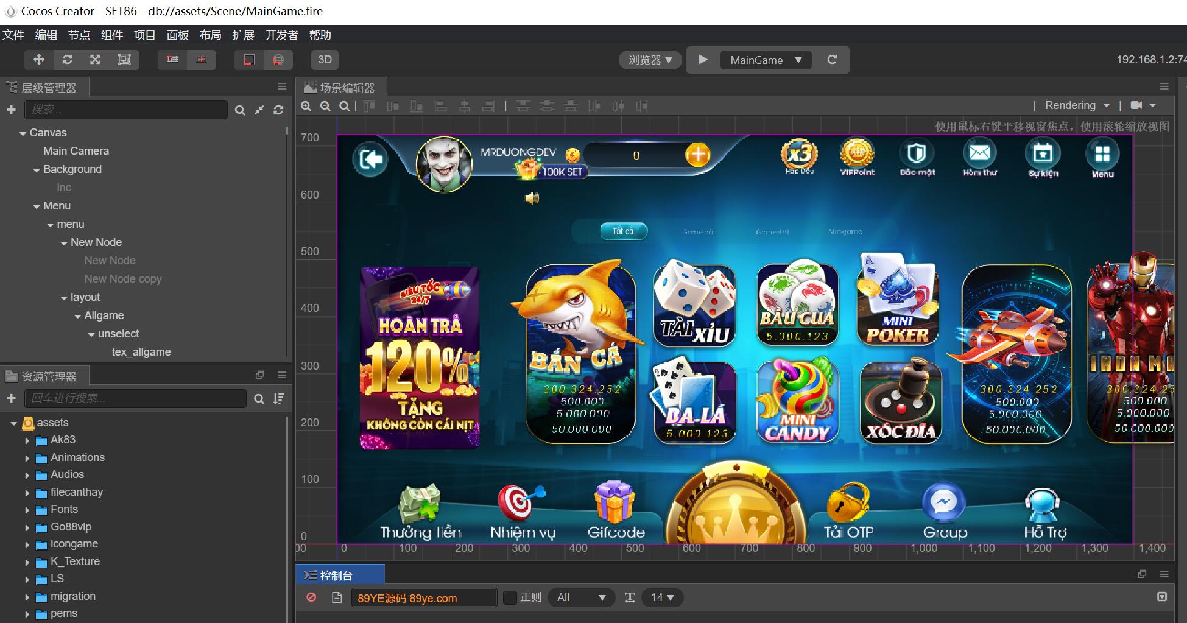Open the 浏览器 preview platform dropdown

tap(650, 60)
